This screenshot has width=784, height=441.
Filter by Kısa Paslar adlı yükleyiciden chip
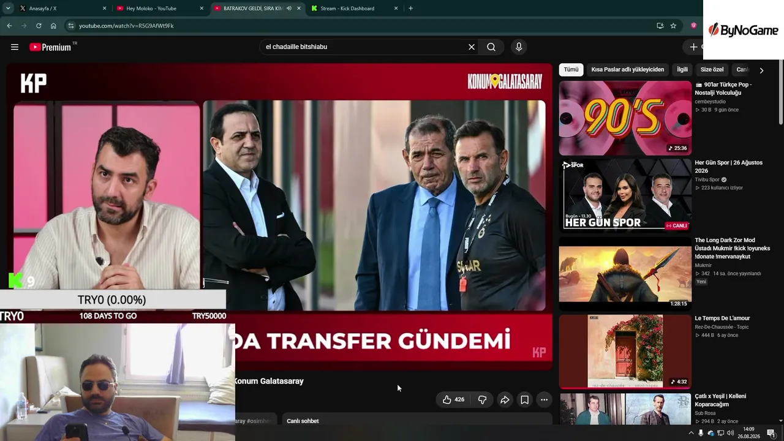628,70
